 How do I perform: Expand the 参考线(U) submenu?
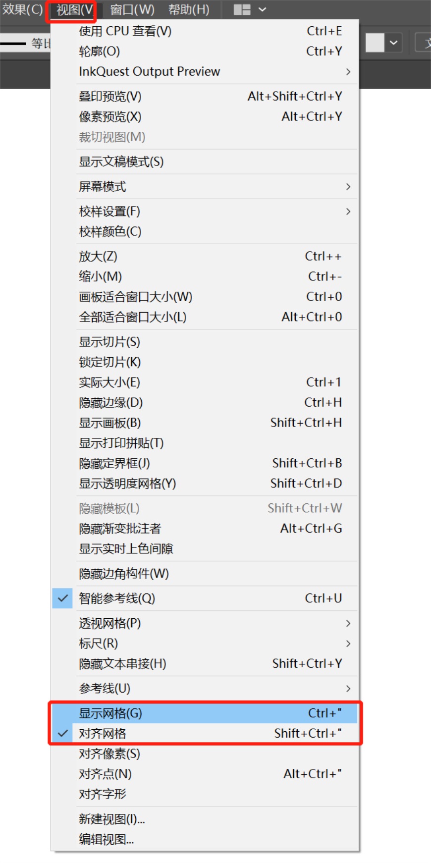click(205, 688)
